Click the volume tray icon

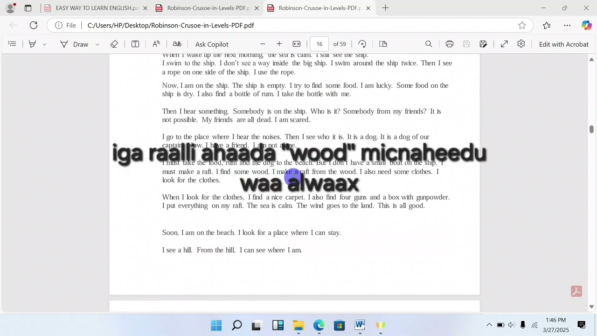click(512, 325)
